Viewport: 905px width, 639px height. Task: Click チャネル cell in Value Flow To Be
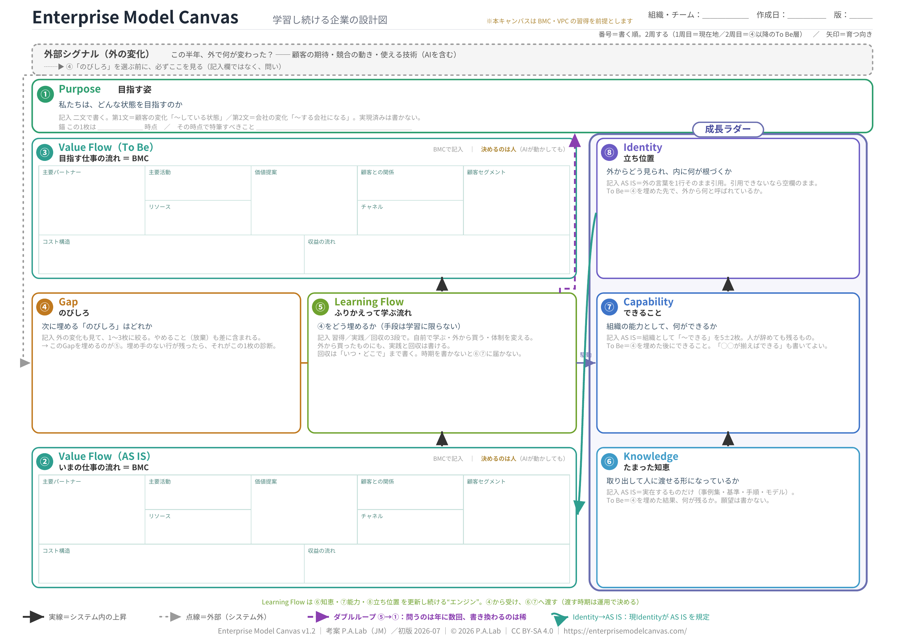[410, 218]
